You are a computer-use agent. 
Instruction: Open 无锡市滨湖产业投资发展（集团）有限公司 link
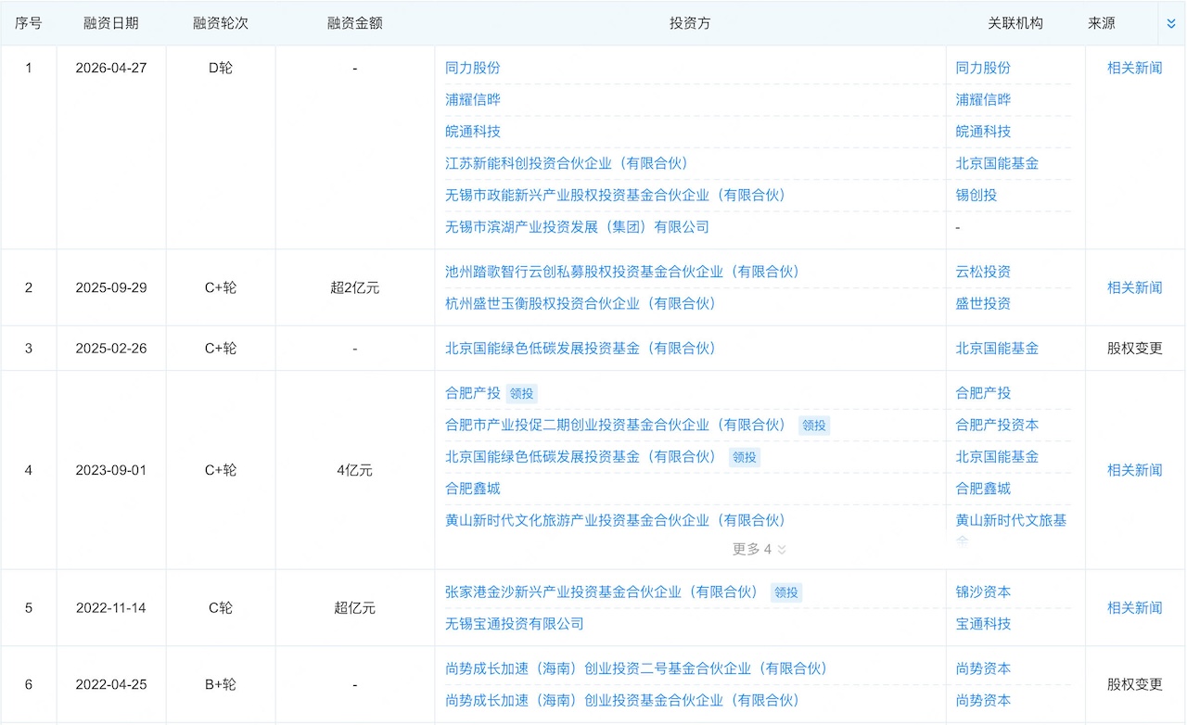[577, 226]
